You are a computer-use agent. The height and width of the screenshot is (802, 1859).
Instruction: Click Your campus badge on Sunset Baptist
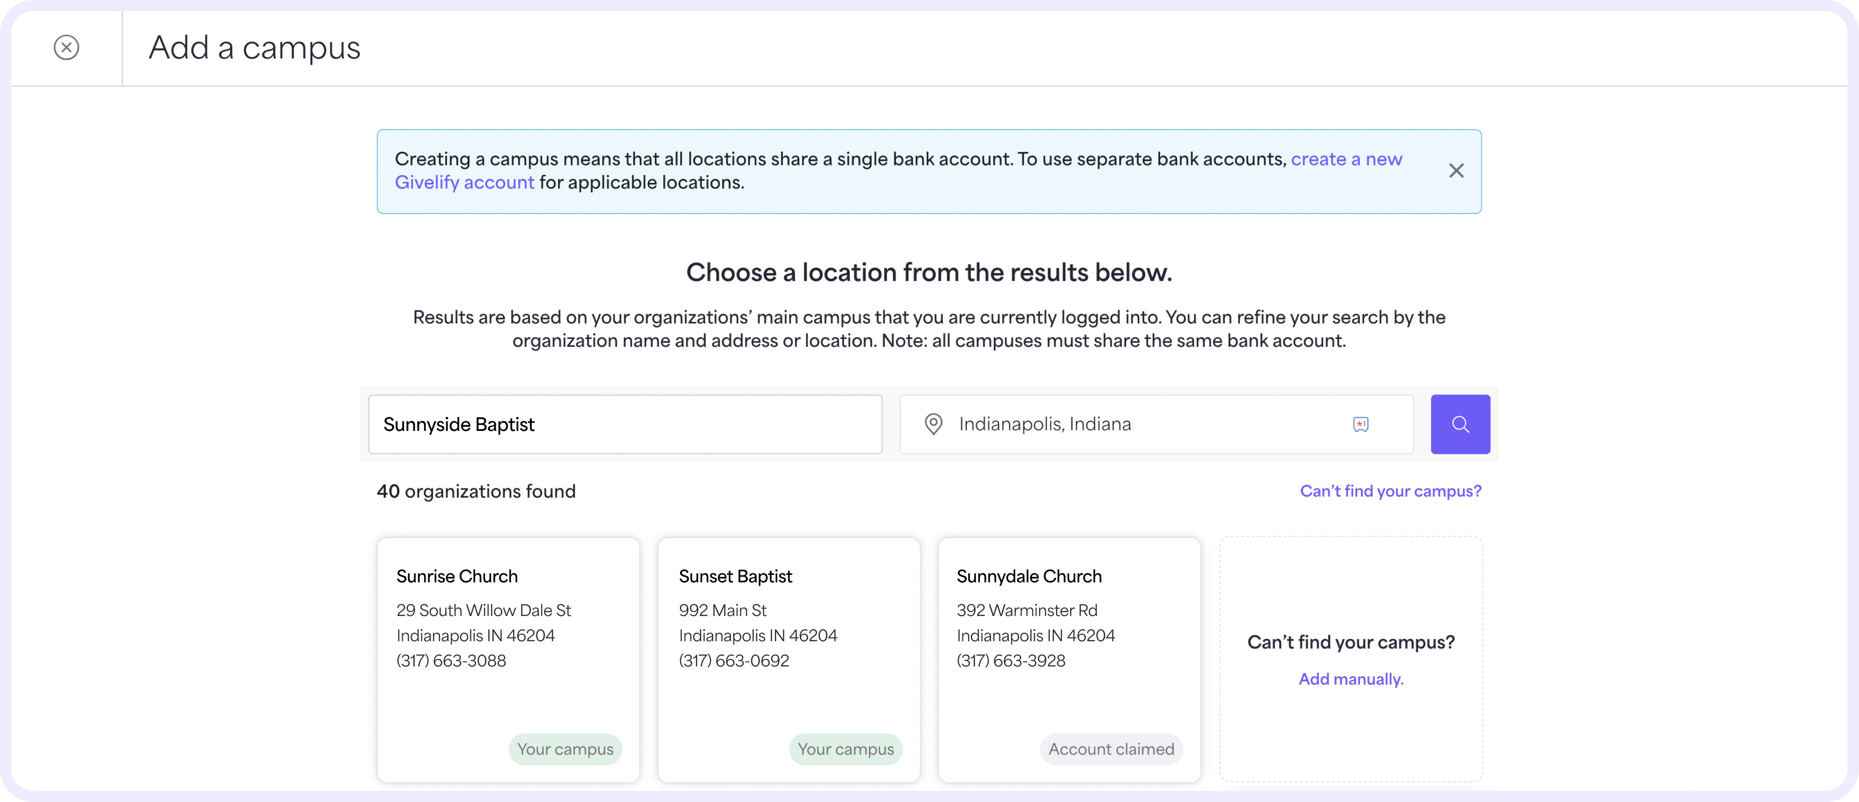(x=845, y=749)
